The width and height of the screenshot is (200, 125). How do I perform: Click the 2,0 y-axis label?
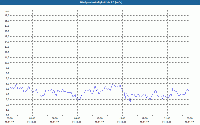point(7,104)
